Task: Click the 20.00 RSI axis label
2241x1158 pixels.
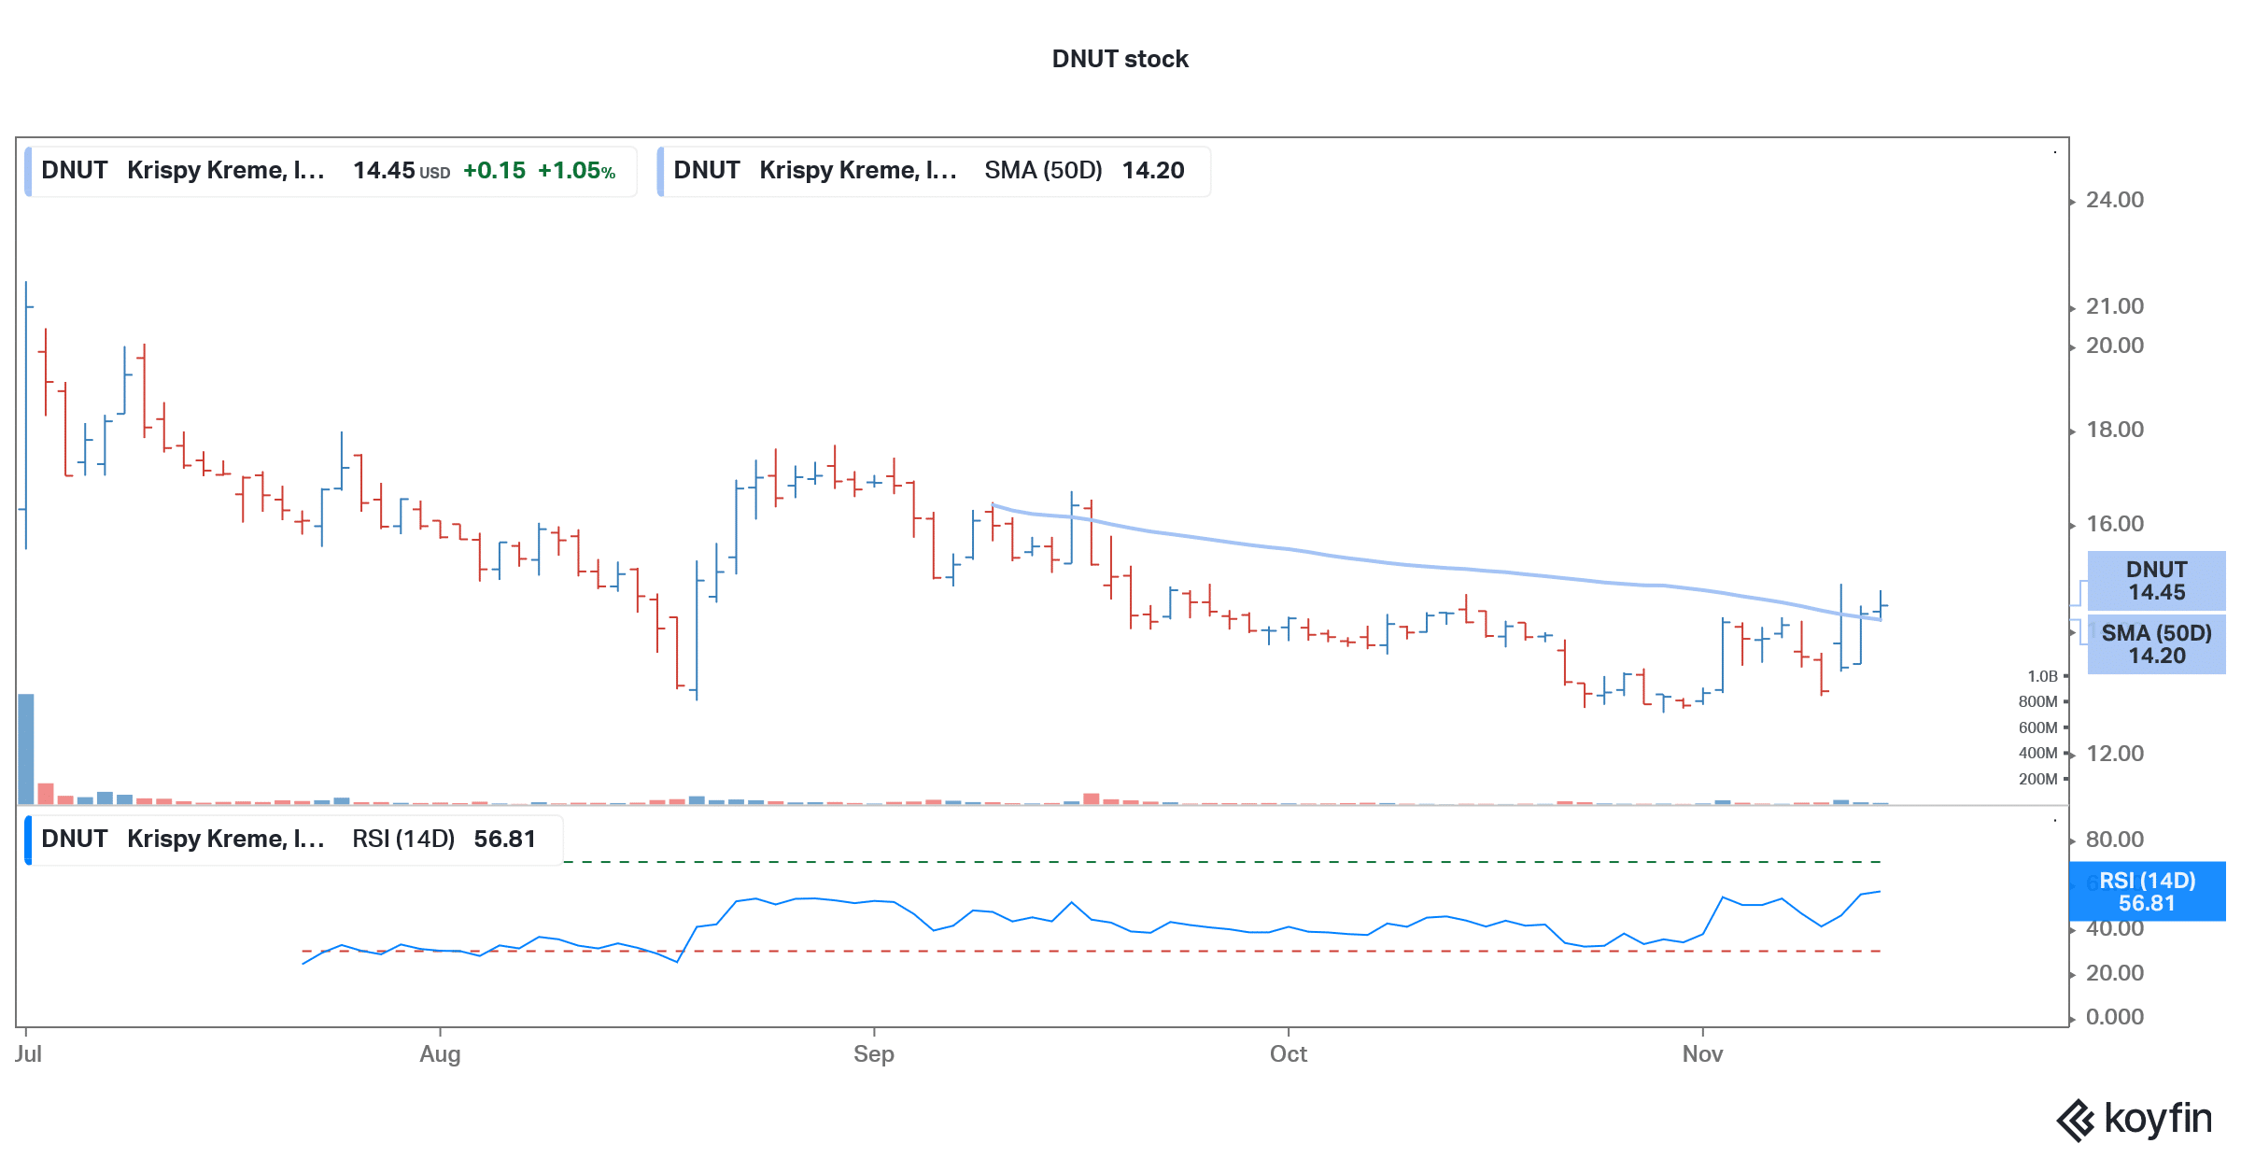Action: point(2115,973)
